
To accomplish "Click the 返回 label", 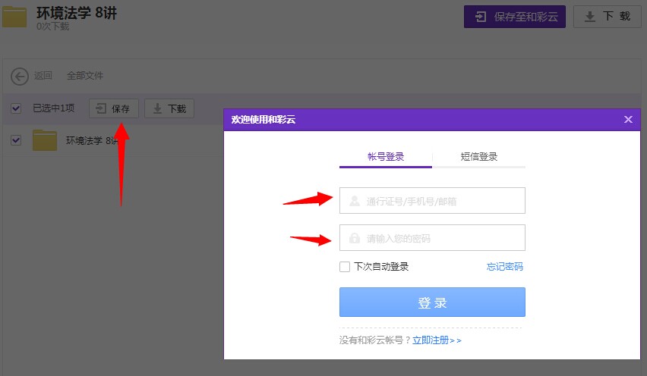I will click(43, 76).
